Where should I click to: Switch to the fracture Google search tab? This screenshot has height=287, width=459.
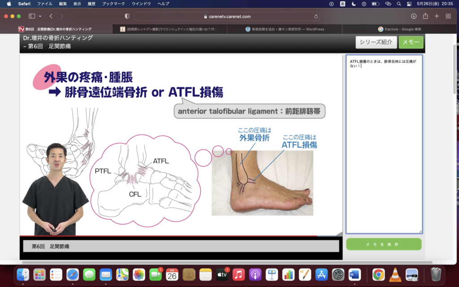[x=399, y=29]
